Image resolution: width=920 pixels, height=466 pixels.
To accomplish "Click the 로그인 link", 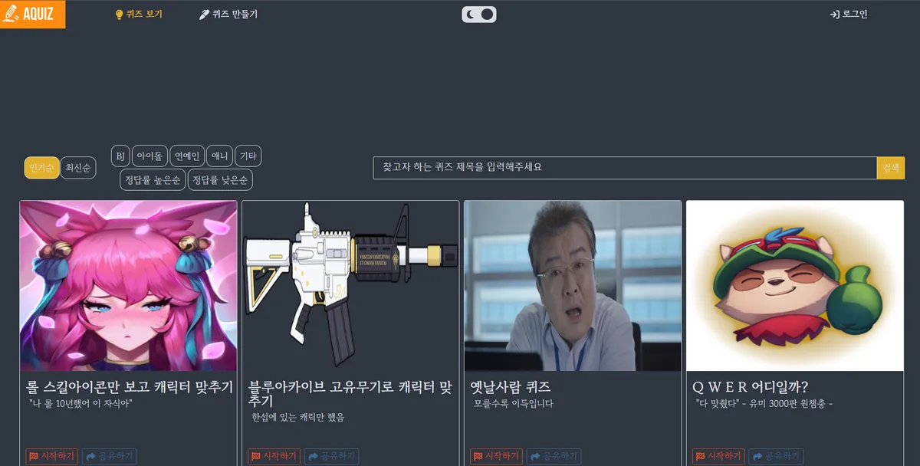I will (849, 15).
